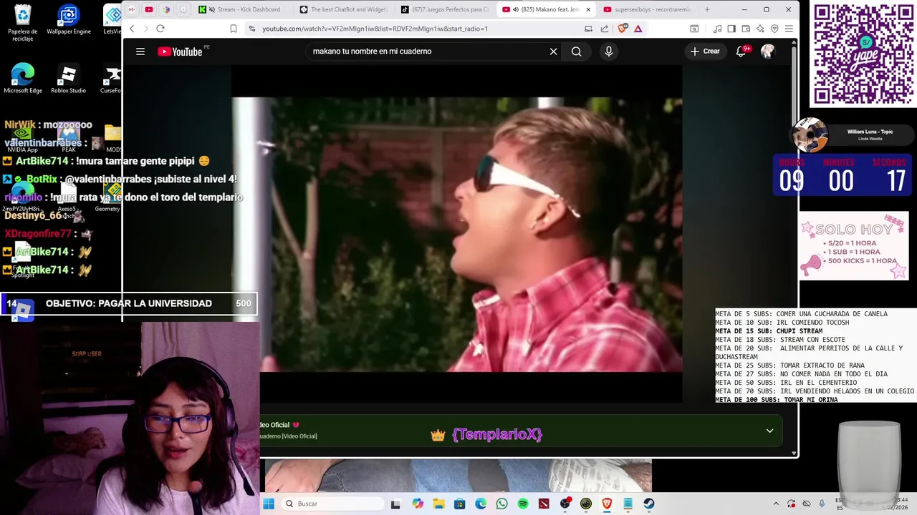This screenshot has height=515, width=917.
Task: Click the address bar URL
Action: pyautogui.click(x=375, y=29)
